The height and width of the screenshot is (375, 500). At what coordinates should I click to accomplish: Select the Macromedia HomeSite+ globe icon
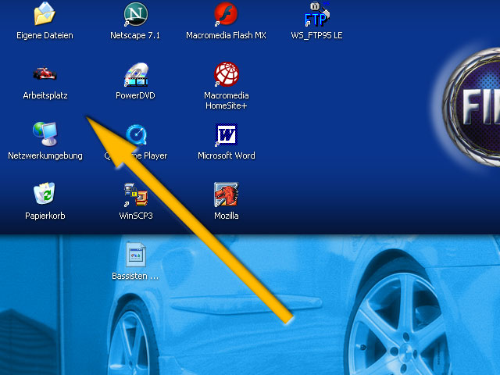(226, 74)
